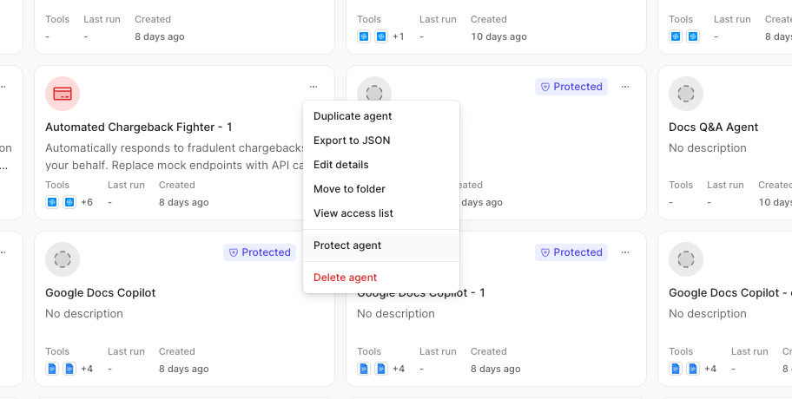The height and width of the screenshot is (399, 792).
Task: Open the three-dot menu next to the top Protected badge
Action: [625, 87]
